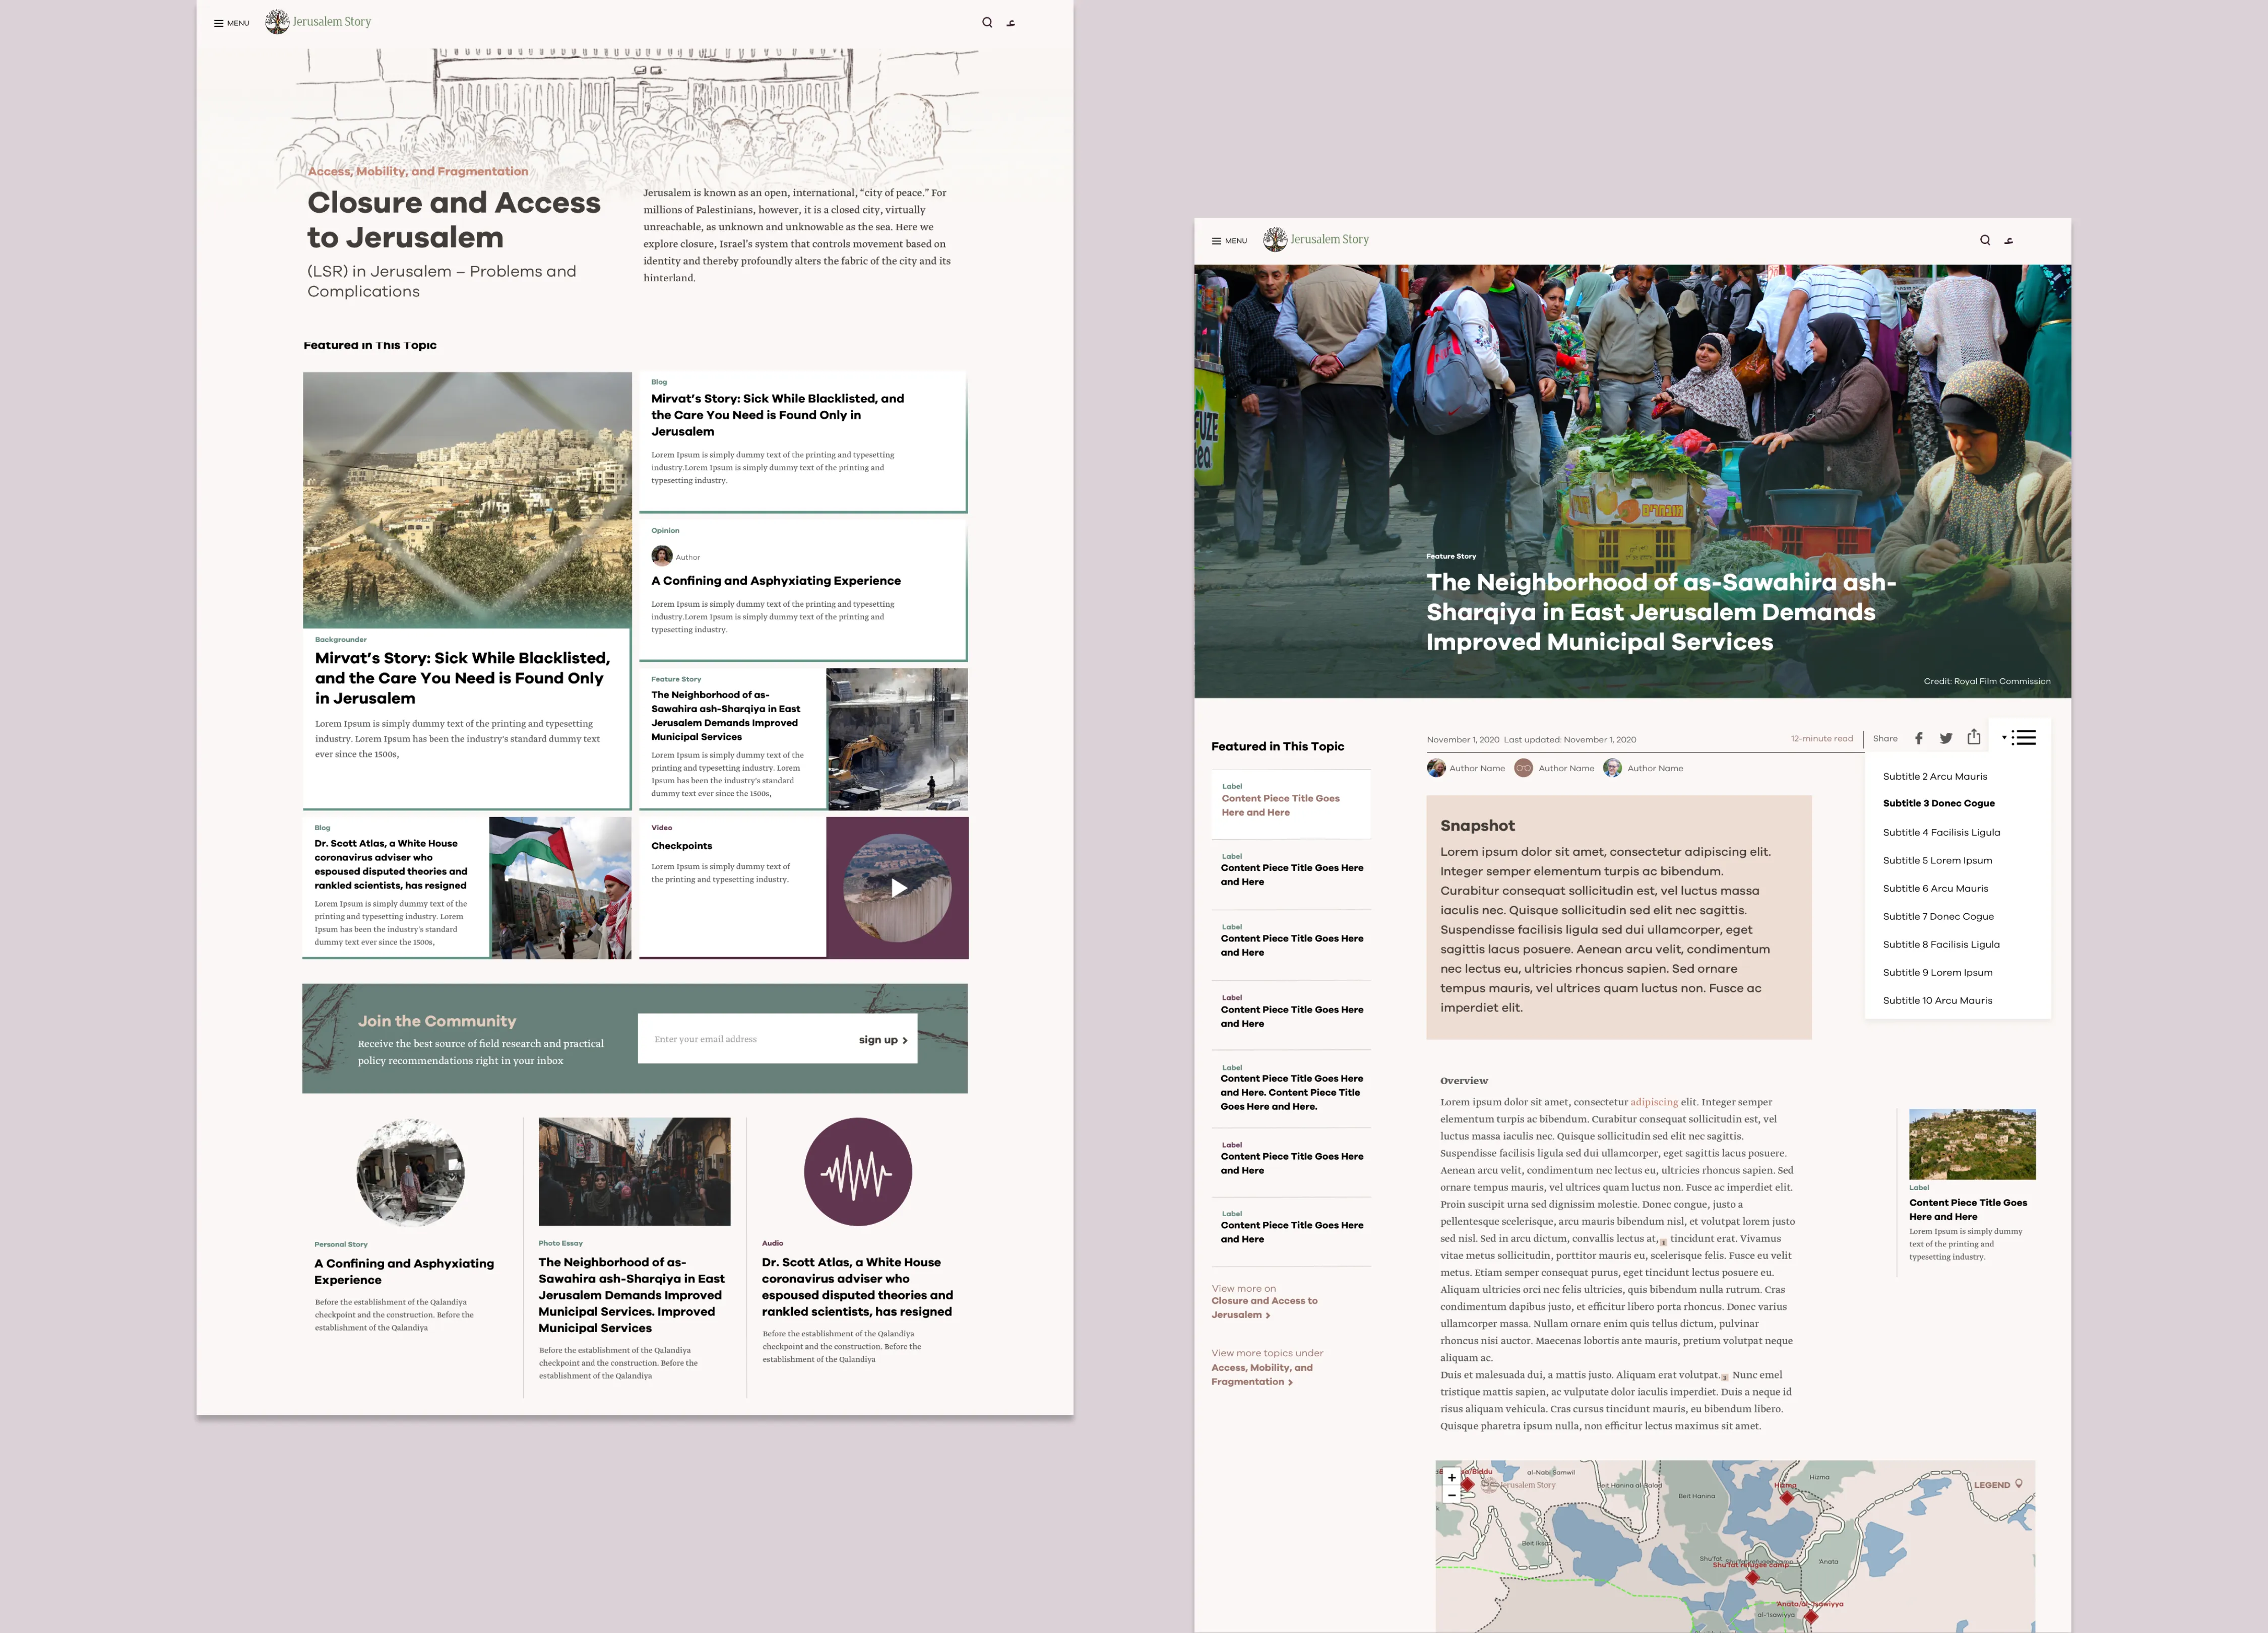This screenshot has height=1633, width=2268.
Task: Open the Dr. Scott Atlas Blog card title
Action: tap(390, 864)
